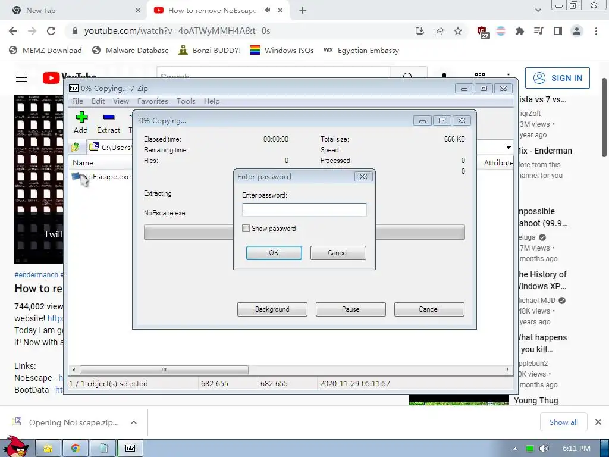Open the media control icon

click(538, 31)
